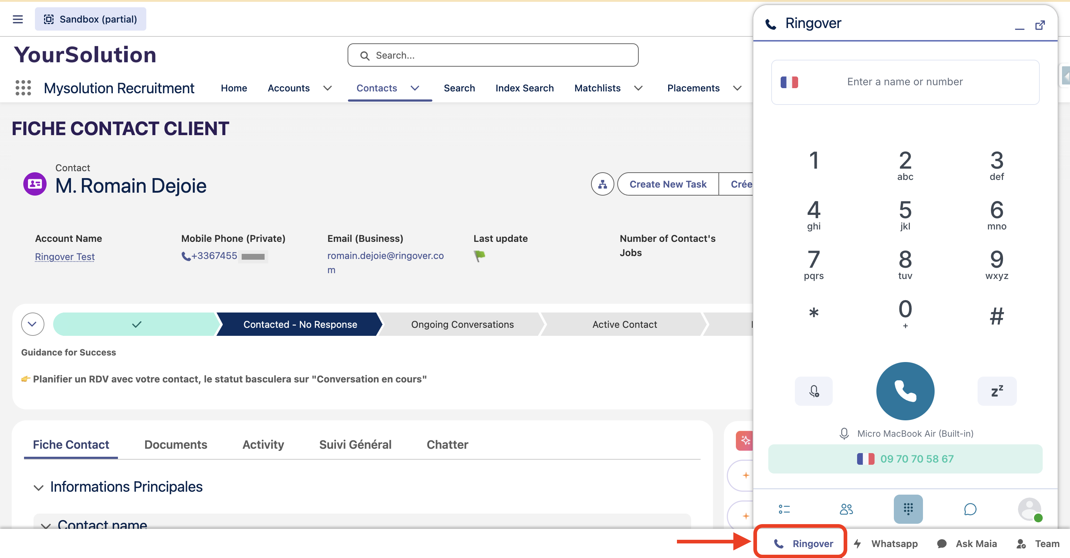Click the phone icon beside mobile number
Image resolution: width=1070 pixels, height=558 pixels.
click(186, 256)
